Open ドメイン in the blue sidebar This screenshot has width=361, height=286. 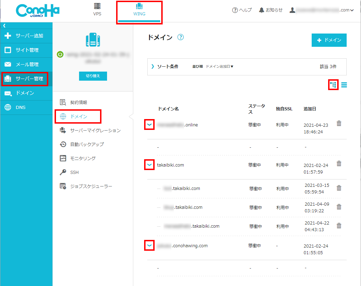(x=26, y=93)
